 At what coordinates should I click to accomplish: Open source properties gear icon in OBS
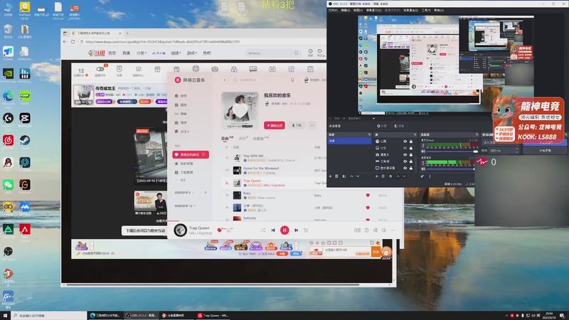pyautogui.click(x=390, y=176)
